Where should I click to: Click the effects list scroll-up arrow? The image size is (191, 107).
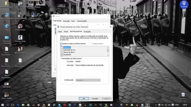(108, 48)
